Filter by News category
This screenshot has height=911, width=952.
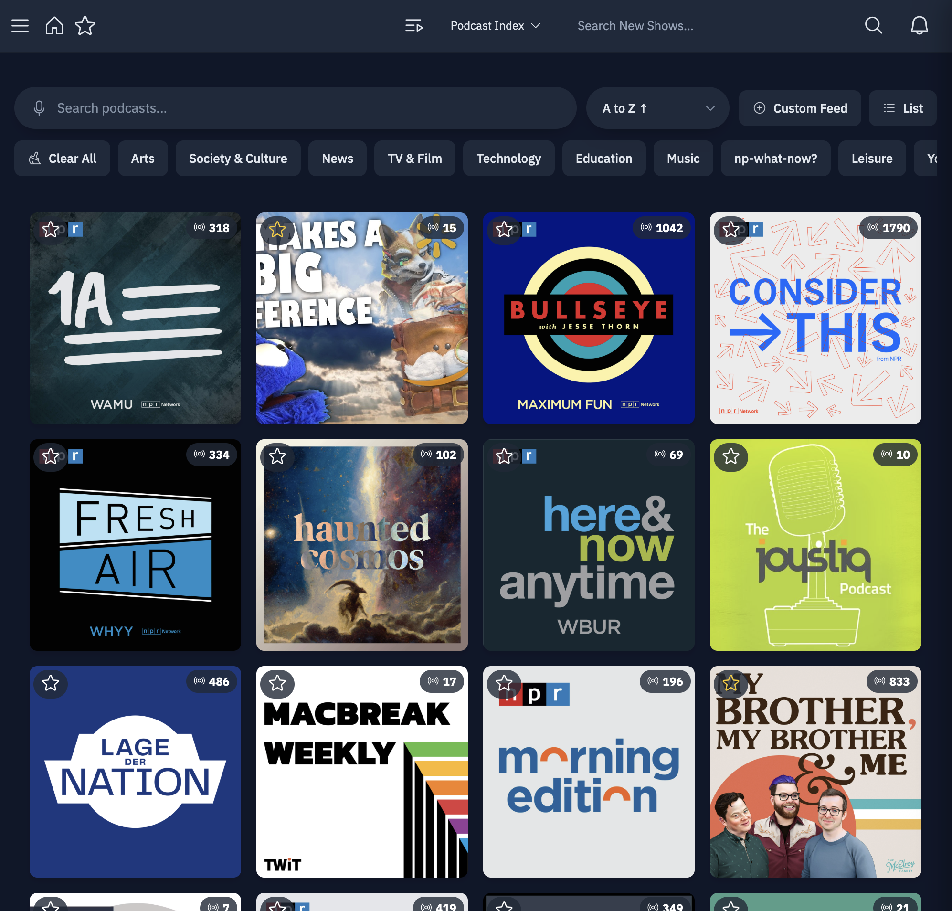[x=338, y=159]
